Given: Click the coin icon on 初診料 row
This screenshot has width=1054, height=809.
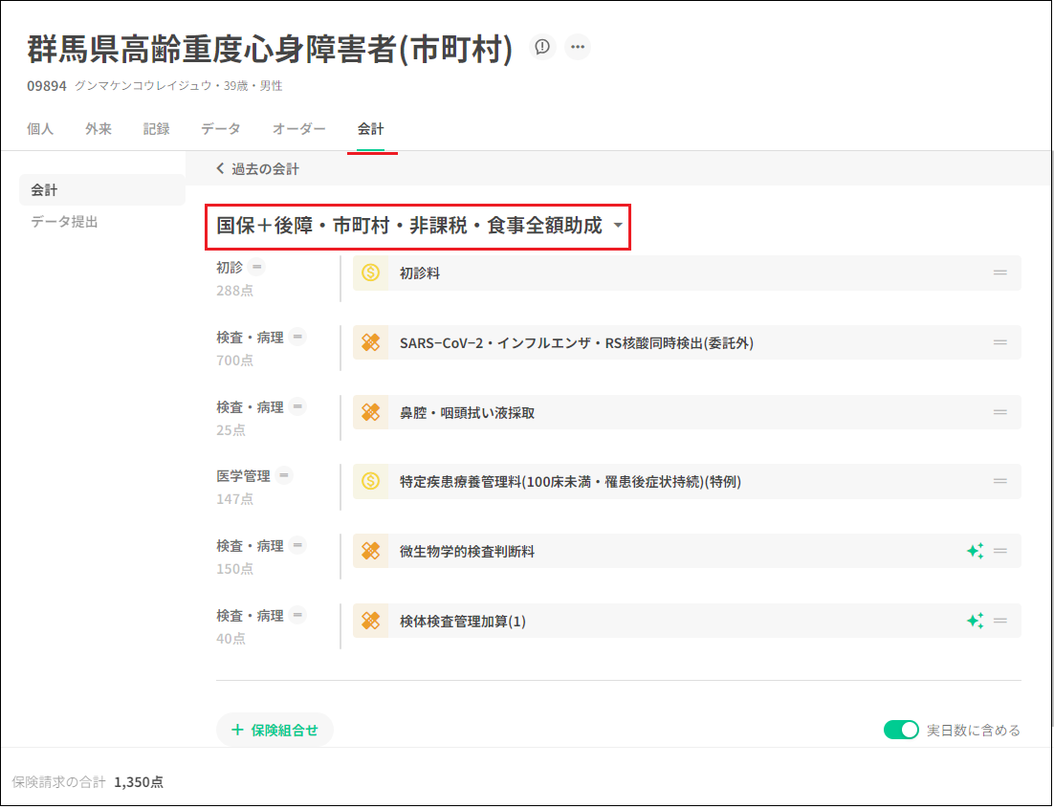Looking at the screenshot, I should pos(371,273).
